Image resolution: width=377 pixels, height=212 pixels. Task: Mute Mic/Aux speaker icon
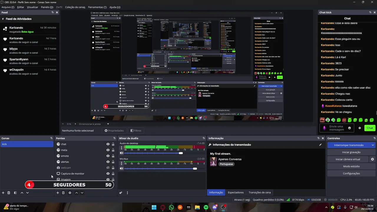(x=121, y=169)
